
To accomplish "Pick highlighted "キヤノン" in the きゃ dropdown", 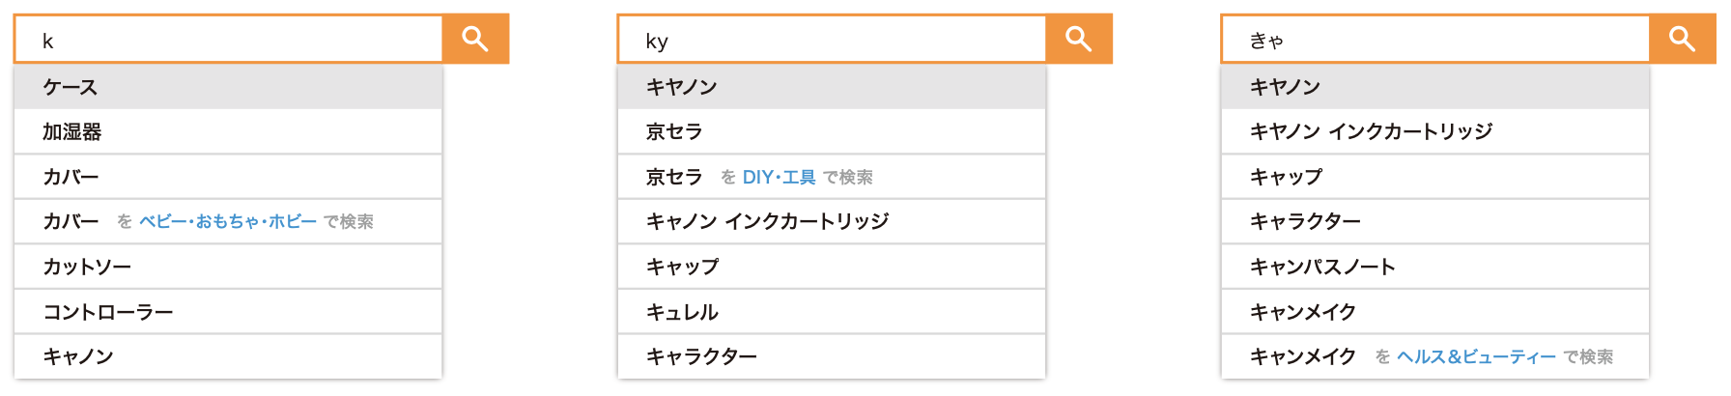I will tap(1435, 87).
